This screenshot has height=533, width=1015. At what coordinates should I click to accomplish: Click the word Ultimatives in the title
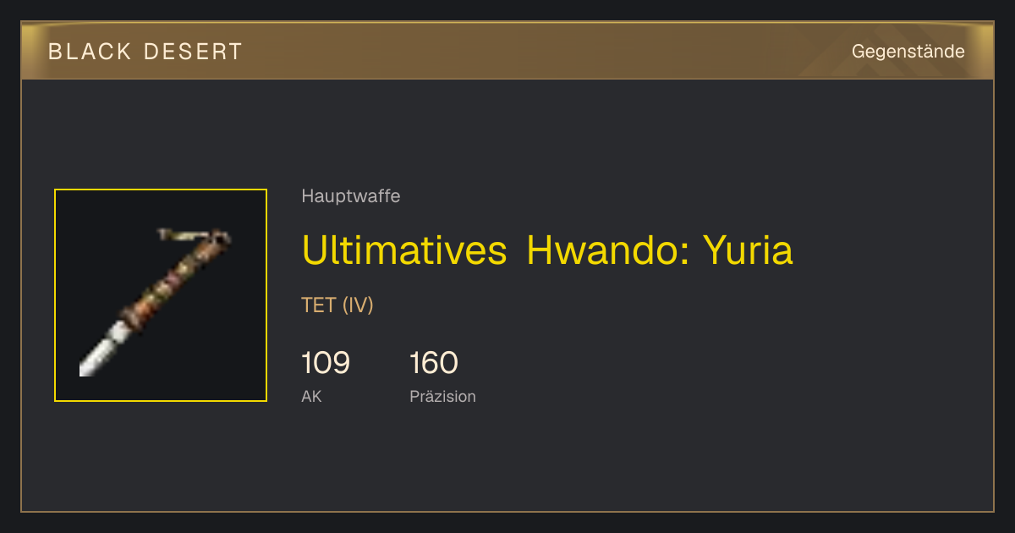pyautogui.click(x=404, y=250)
